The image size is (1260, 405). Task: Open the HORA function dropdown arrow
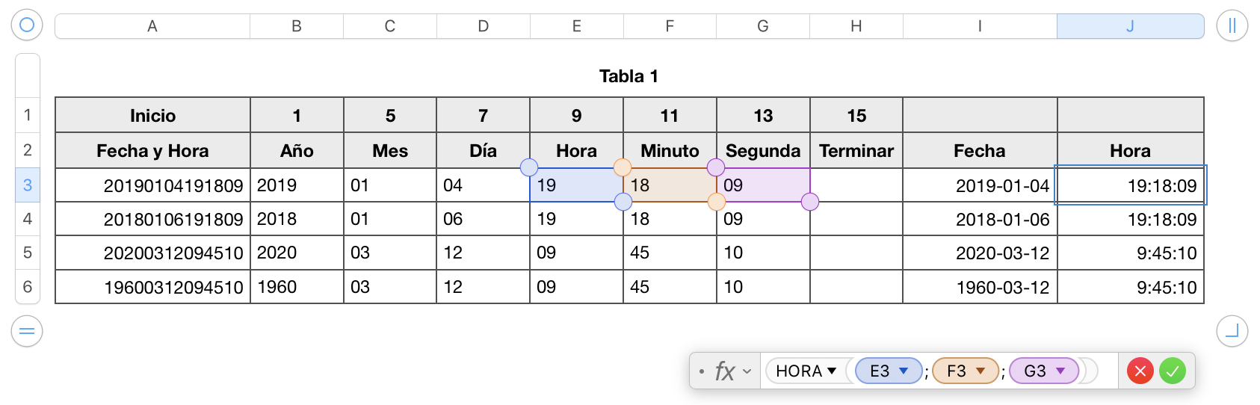coord(832,371)
